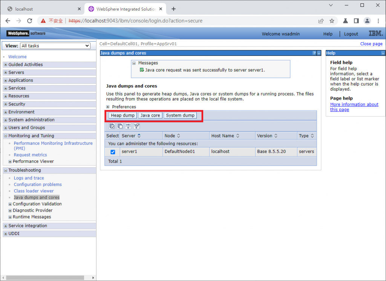Click the right arrow of navigation scrollbar
This screenshot has width=386, height=281.
pos(93,278)
